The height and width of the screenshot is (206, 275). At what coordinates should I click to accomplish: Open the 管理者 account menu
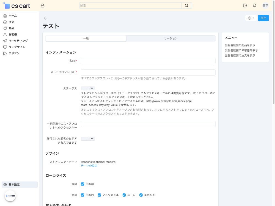[x=265, y=5]
